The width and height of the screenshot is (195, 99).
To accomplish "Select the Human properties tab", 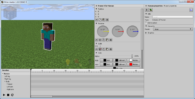I will tap(155, 6).
